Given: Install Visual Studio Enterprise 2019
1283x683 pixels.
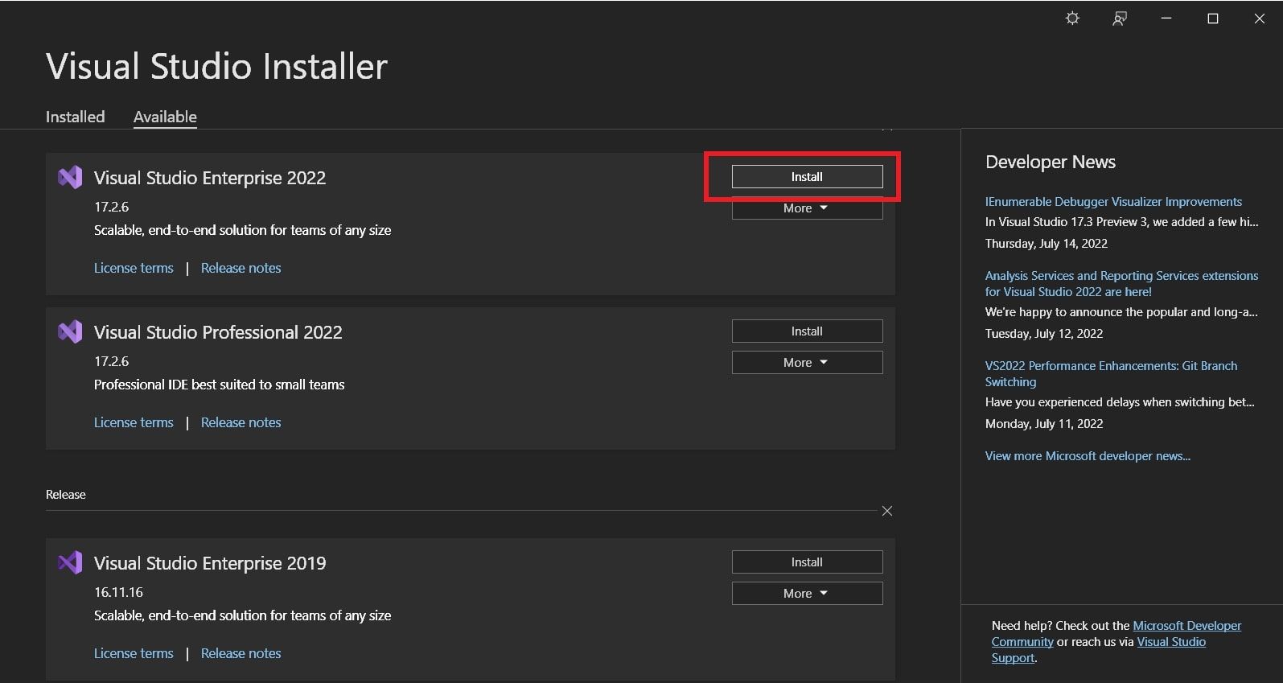Looking at the screenshot, I should tap(807, 562).
